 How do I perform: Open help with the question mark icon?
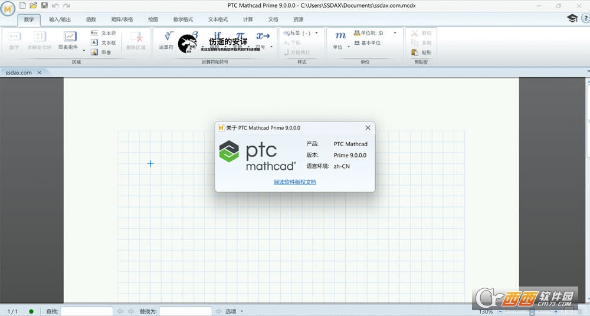(585, 18)
